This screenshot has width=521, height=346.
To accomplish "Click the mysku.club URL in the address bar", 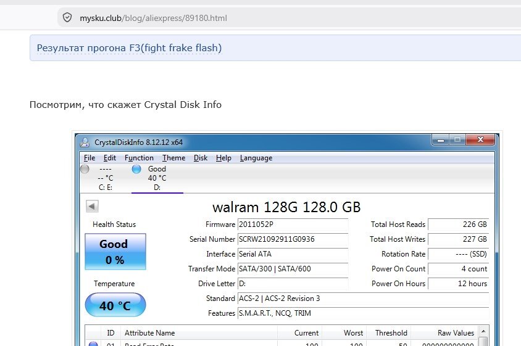I will coord(153,18).
